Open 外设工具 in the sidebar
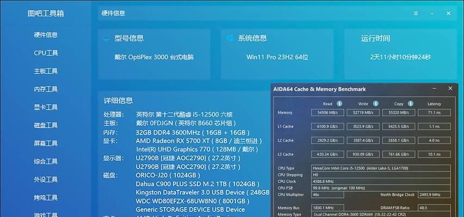 click(x=46, y=179)
